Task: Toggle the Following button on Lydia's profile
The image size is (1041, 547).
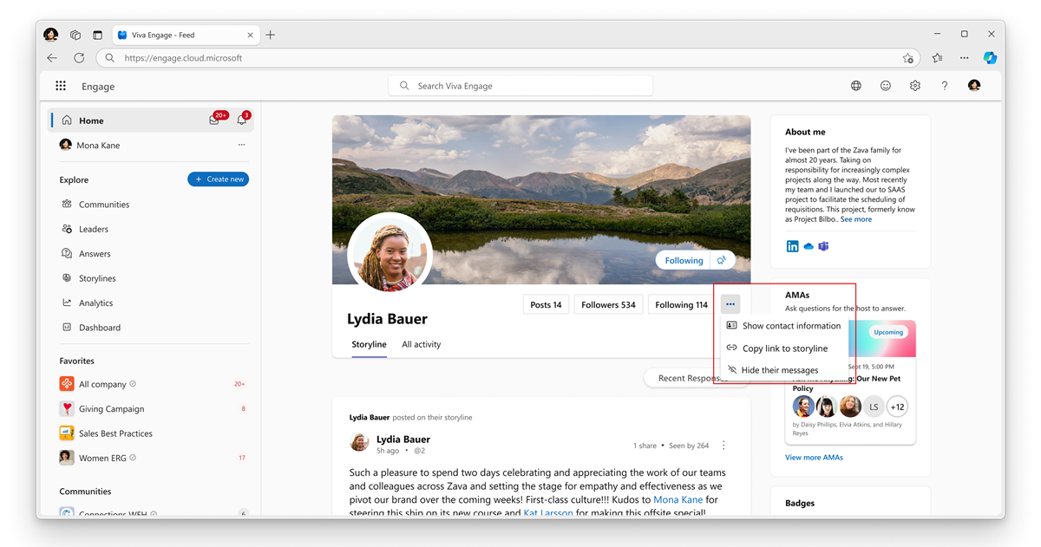Action: click(684, 260)
